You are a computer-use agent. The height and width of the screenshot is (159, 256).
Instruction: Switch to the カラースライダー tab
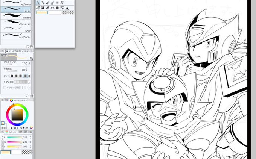tap(11, 132)
